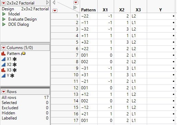Click the label tag icon next to Pattern
177x125 pixels.
click(x=23, y=54)
